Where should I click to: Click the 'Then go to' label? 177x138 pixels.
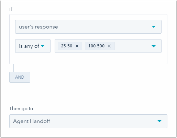pos(21,108)
